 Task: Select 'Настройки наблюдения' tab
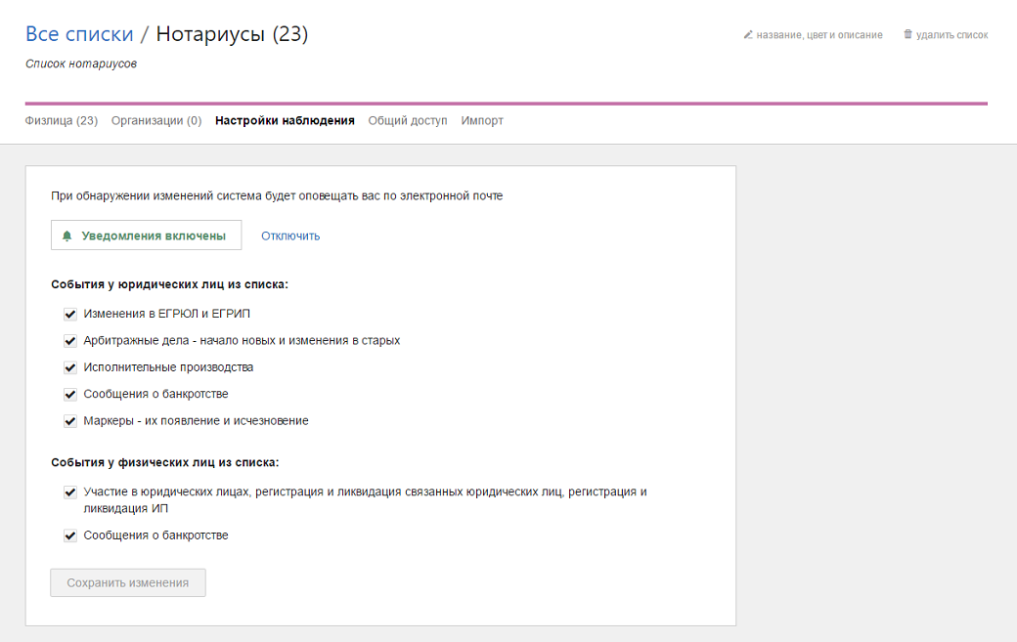pos(285,121)
